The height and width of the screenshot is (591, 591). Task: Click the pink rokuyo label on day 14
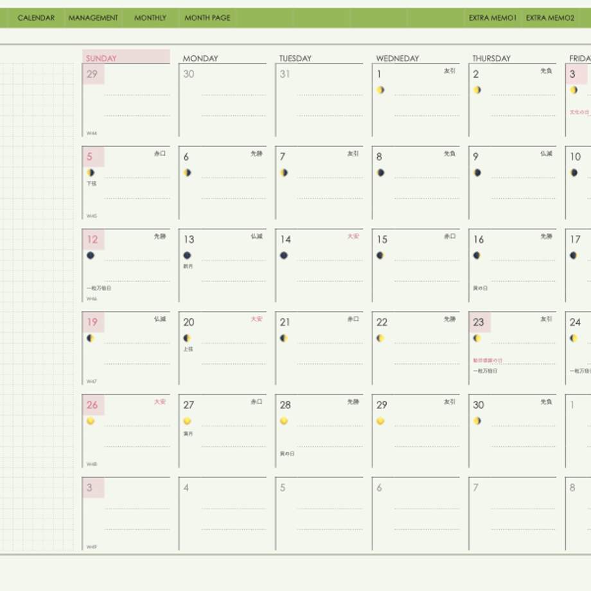[353, 236]
